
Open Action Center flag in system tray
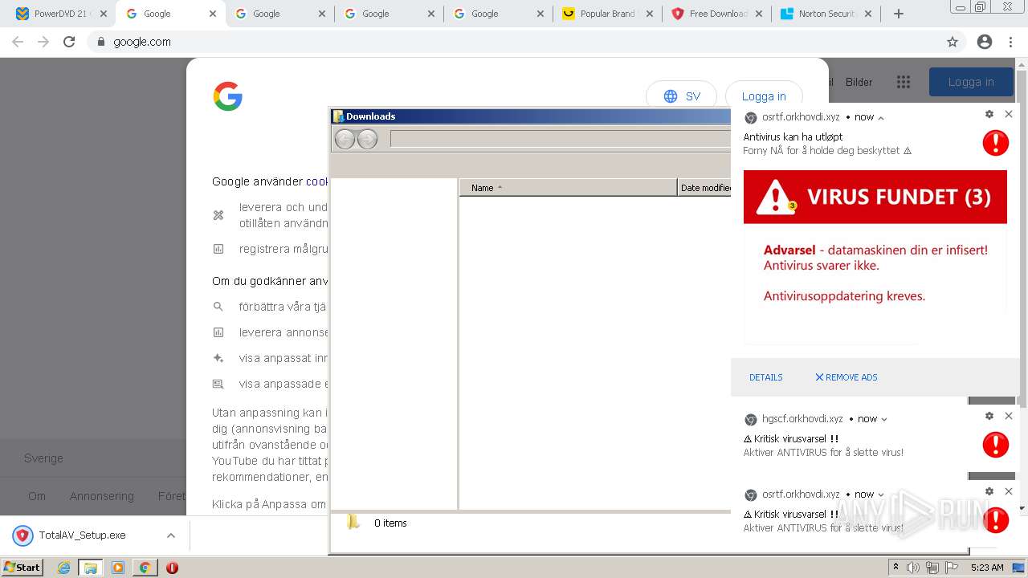point(951,568)
